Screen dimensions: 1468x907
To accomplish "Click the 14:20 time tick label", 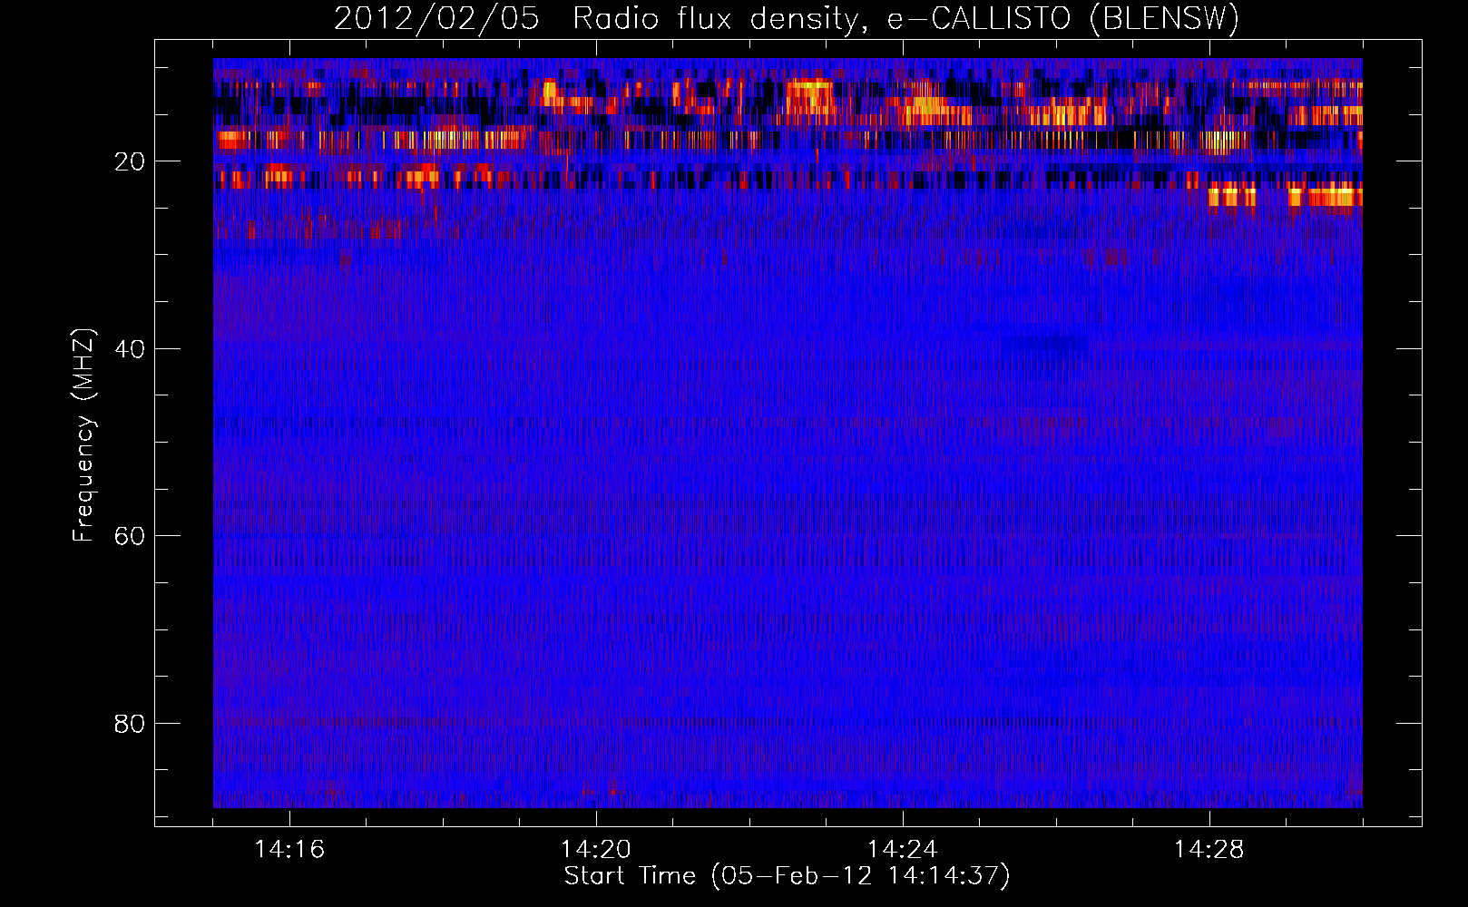I will pyautogui.click(x=596, y=849).
